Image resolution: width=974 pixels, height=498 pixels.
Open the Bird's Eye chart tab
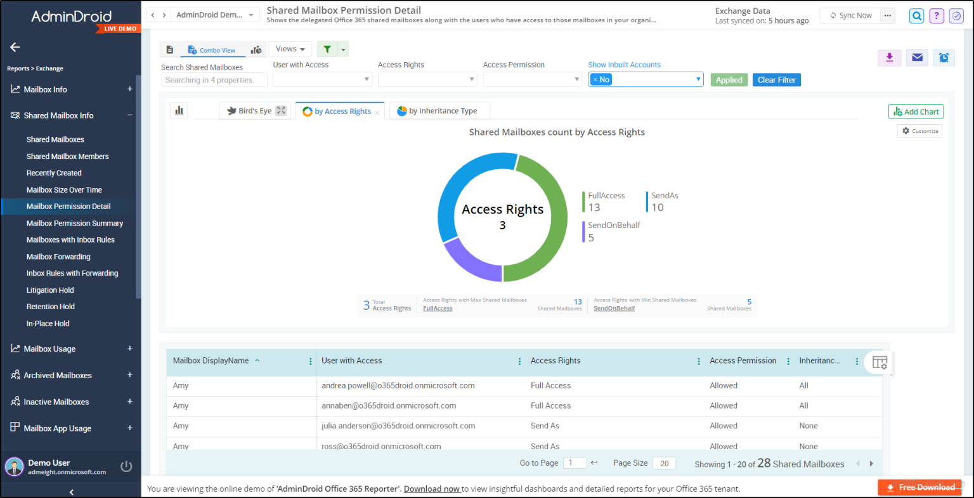pyautogui.click(x=254, y=110)
